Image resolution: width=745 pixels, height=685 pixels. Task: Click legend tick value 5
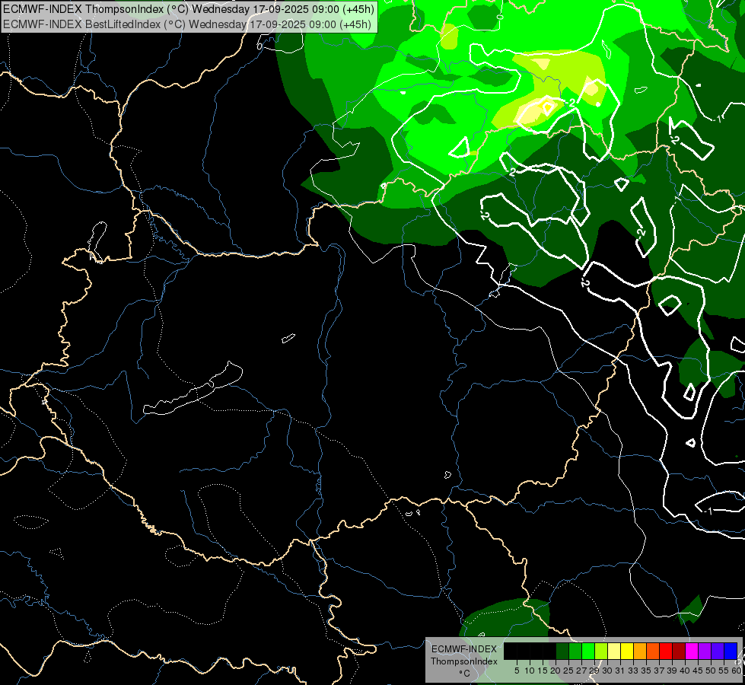pyautogui.click(x=517, y=671)
